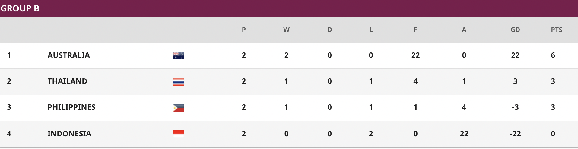Click the L column header
The image size is (578, 149).
click(x=371, y=30)
